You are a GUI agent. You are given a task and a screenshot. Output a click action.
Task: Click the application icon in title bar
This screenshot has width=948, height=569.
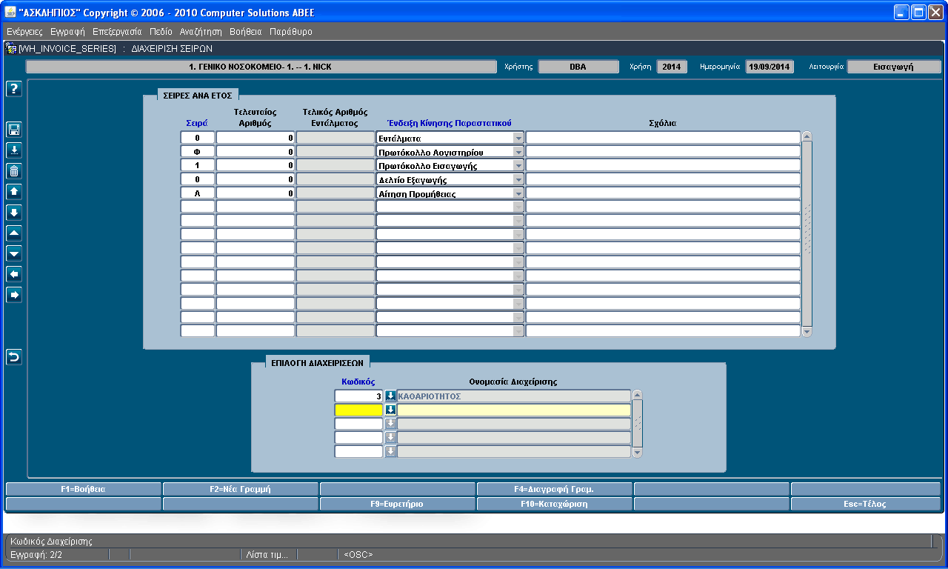click(x=10, y=12)
